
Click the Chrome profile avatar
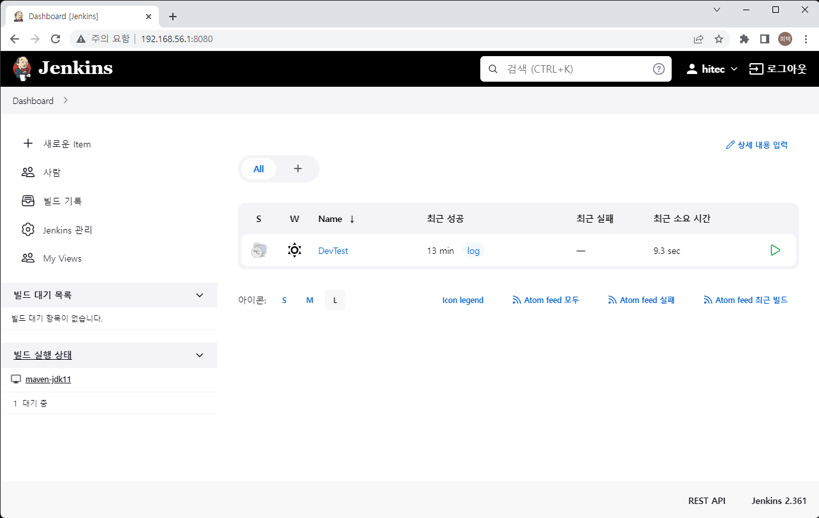[785, 39]
